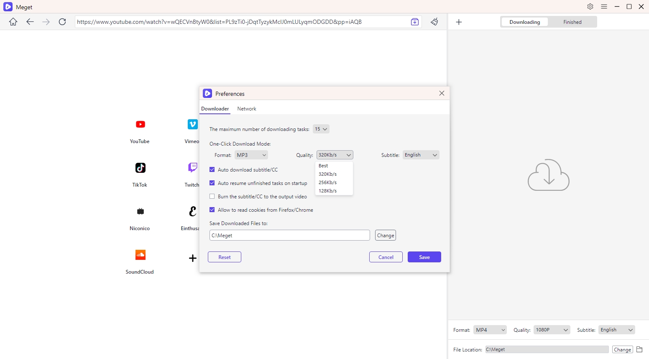649x359 pixels.
Task: Switch to the Network tab
Action: (x=247, y=109)
